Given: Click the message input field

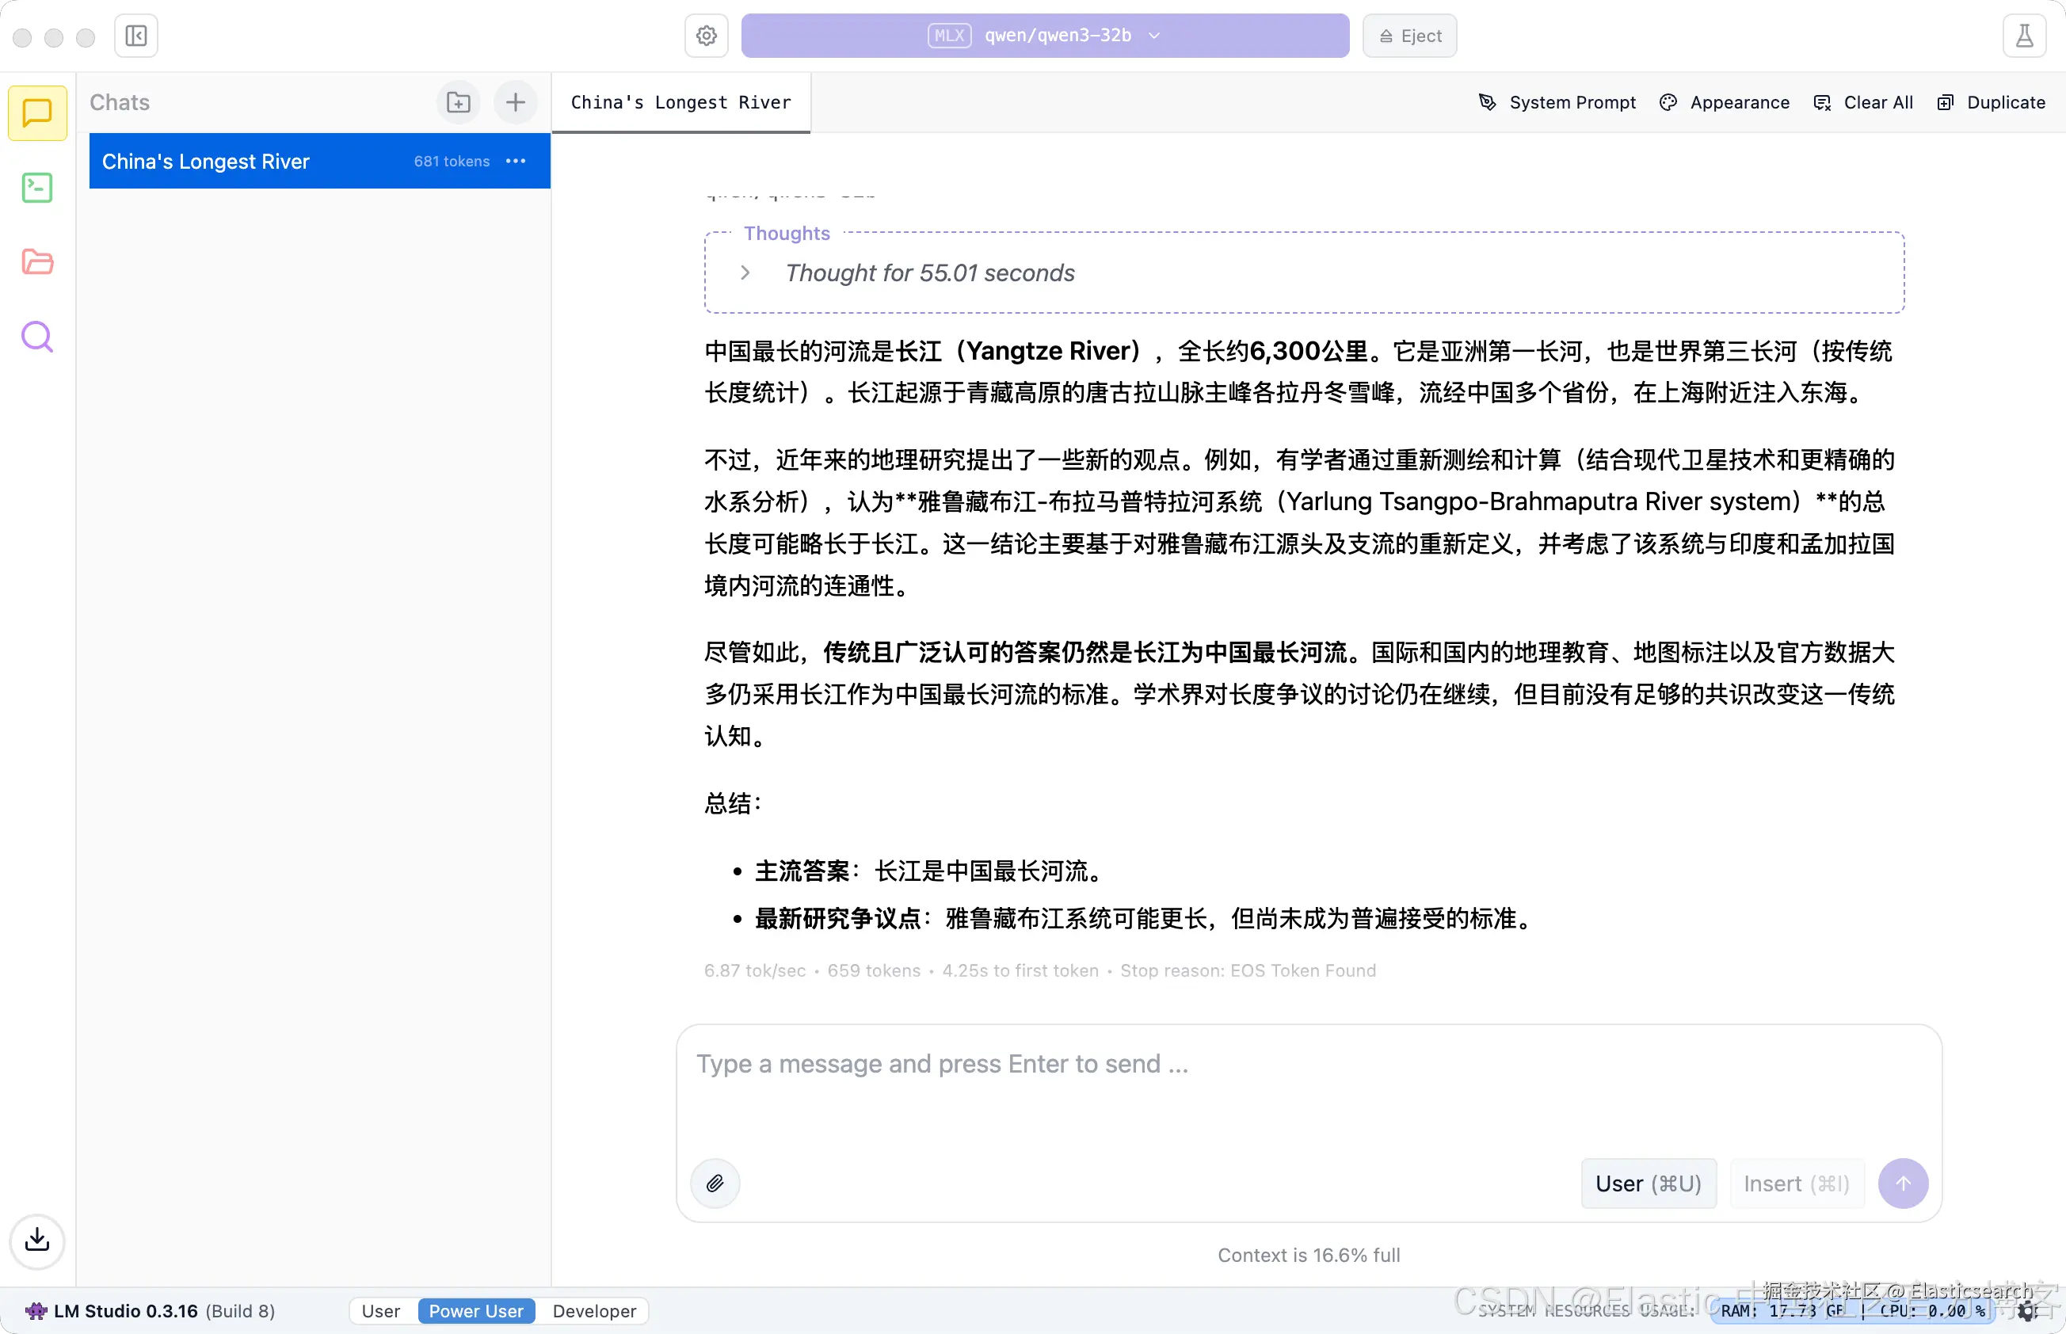Looking at the screenshot, I should coord(1308,1092).
